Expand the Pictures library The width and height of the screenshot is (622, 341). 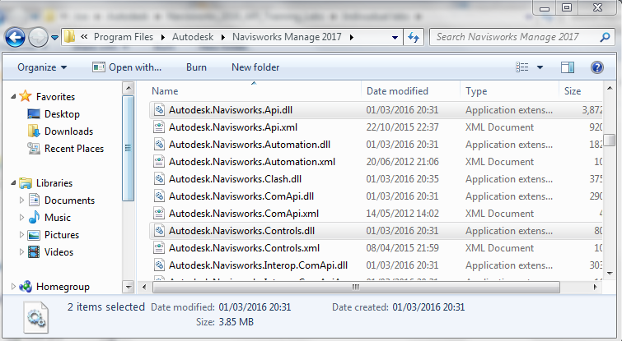tap(21, 234)
